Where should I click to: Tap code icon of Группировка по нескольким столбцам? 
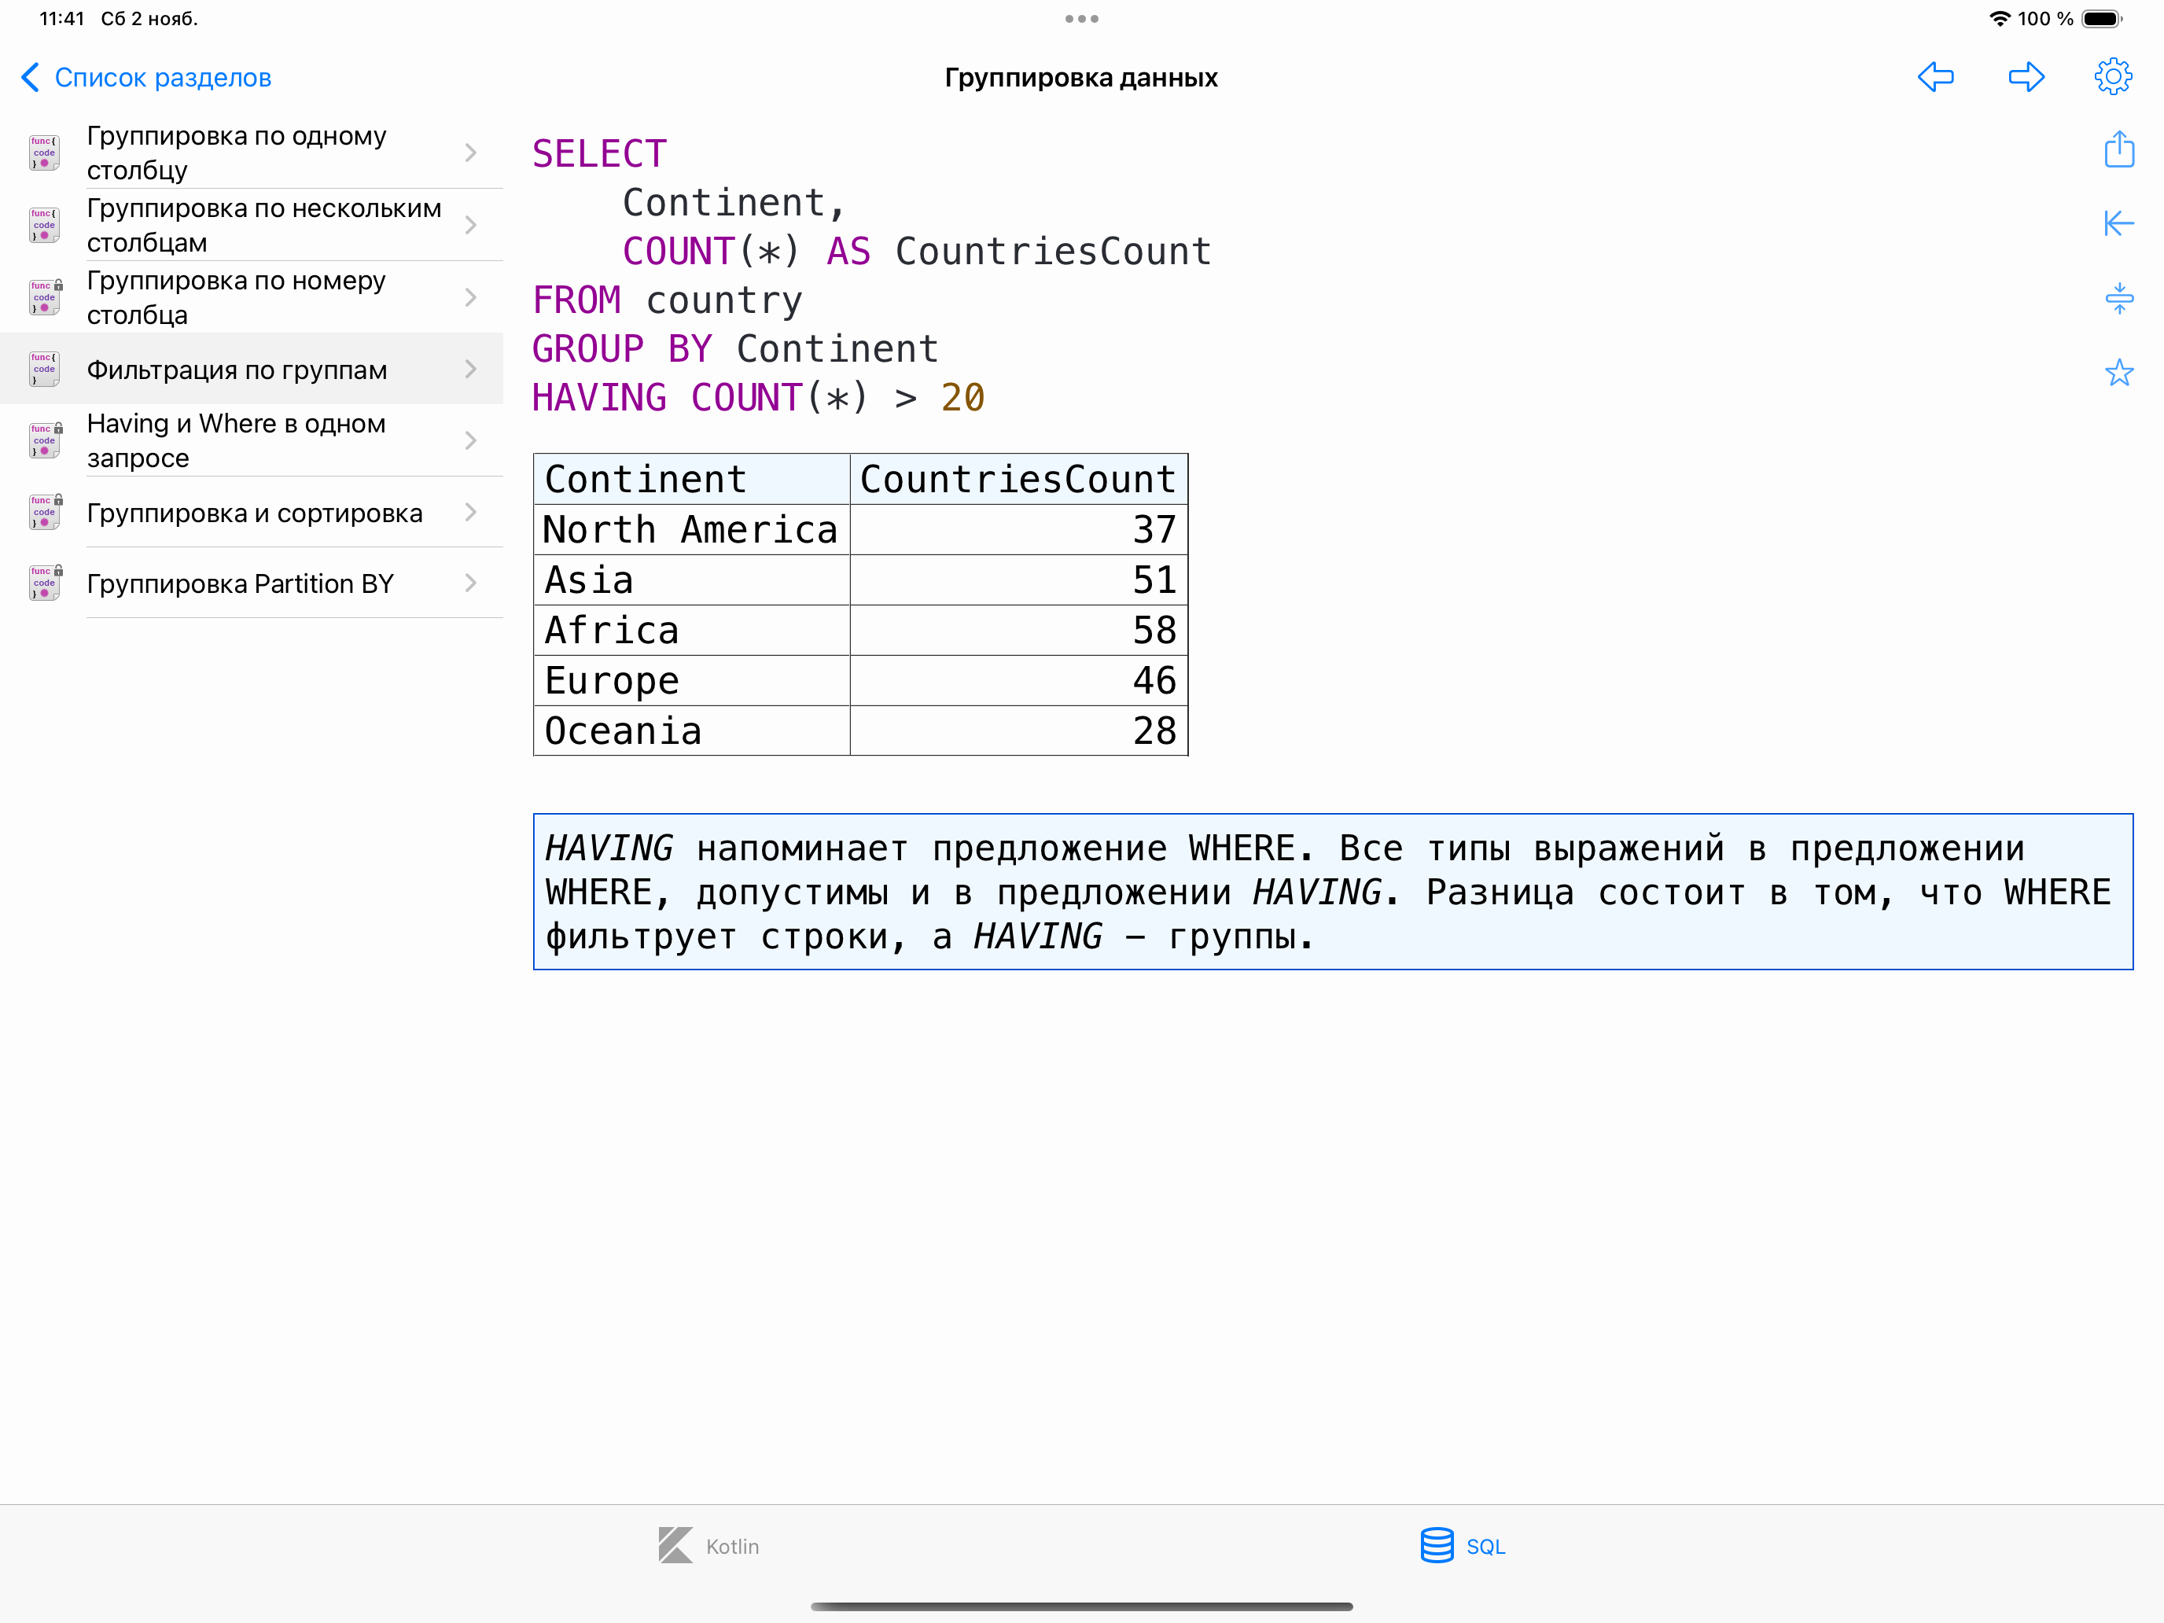click(x=44, y=225)
